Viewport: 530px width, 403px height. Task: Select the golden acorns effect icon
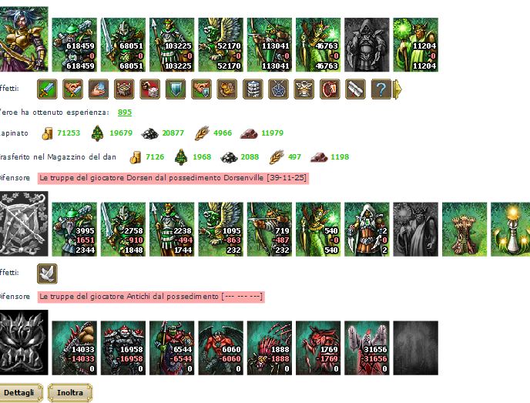click(226, 89)
